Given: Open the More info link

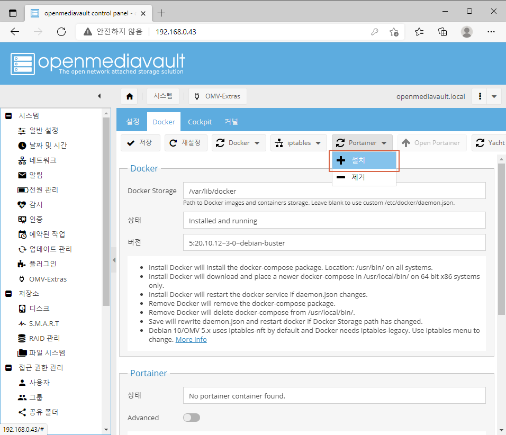Looking at the screenshot, I should 191,340.
